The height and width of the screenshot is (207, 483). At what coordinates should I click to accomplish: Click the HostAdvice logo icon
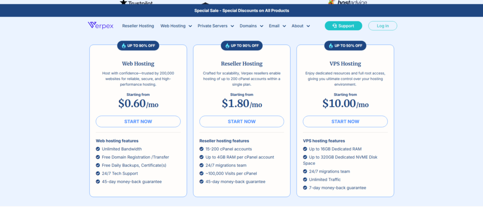coord(333,2)
